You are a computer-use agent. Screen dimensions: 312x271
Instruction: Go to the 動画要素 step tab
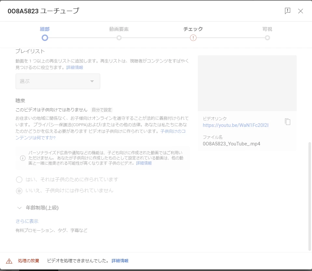[119, 29]
